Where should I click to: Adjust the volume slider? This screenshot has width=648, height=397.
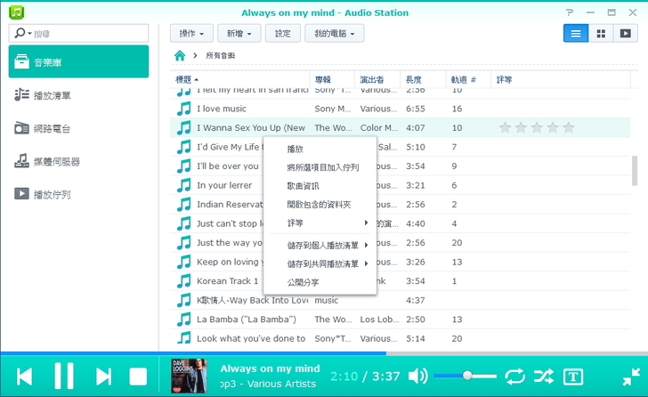click(x=467, y=376)
